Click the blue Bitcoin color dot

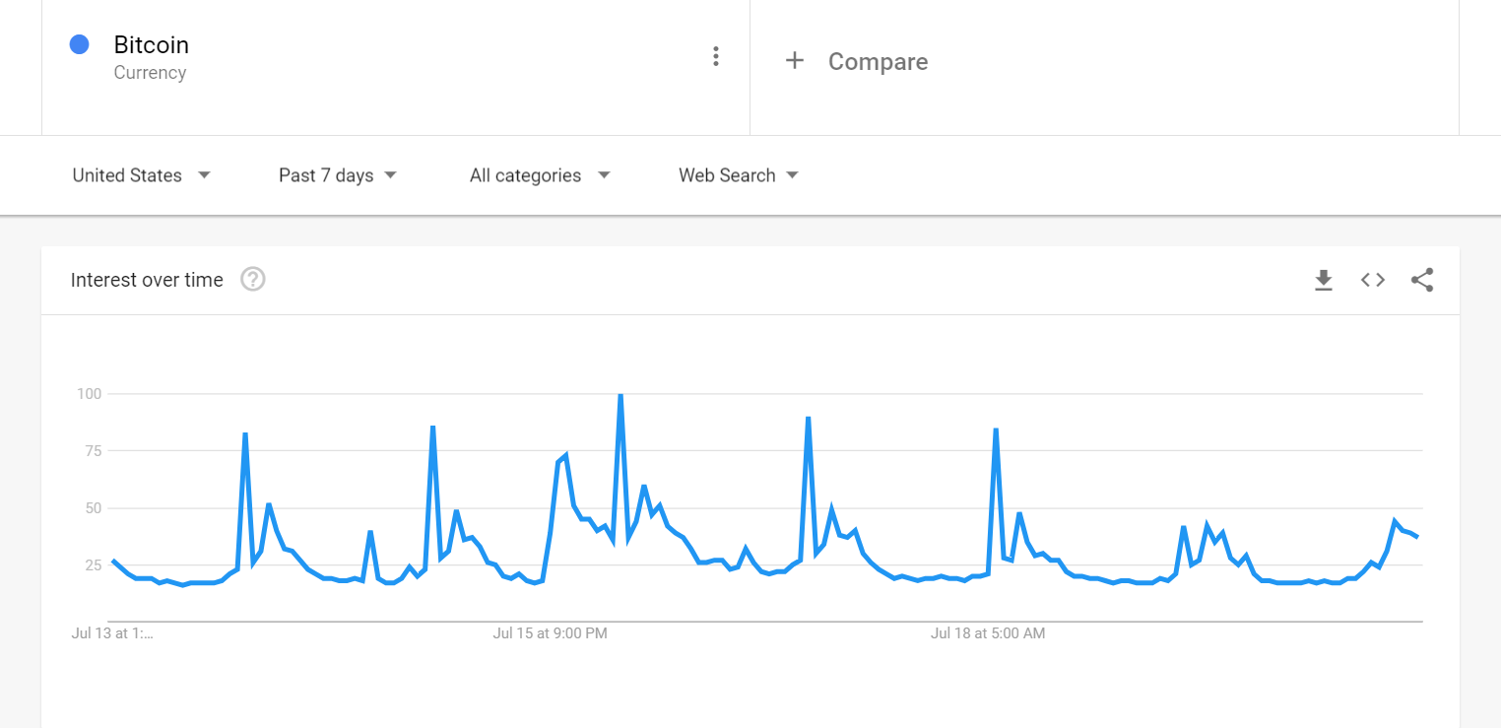[80, 44]
